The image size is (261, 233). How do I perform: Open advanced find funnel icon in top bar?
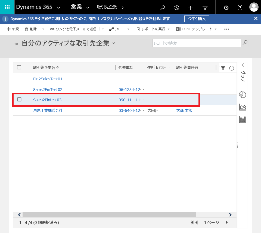point(205,8)
